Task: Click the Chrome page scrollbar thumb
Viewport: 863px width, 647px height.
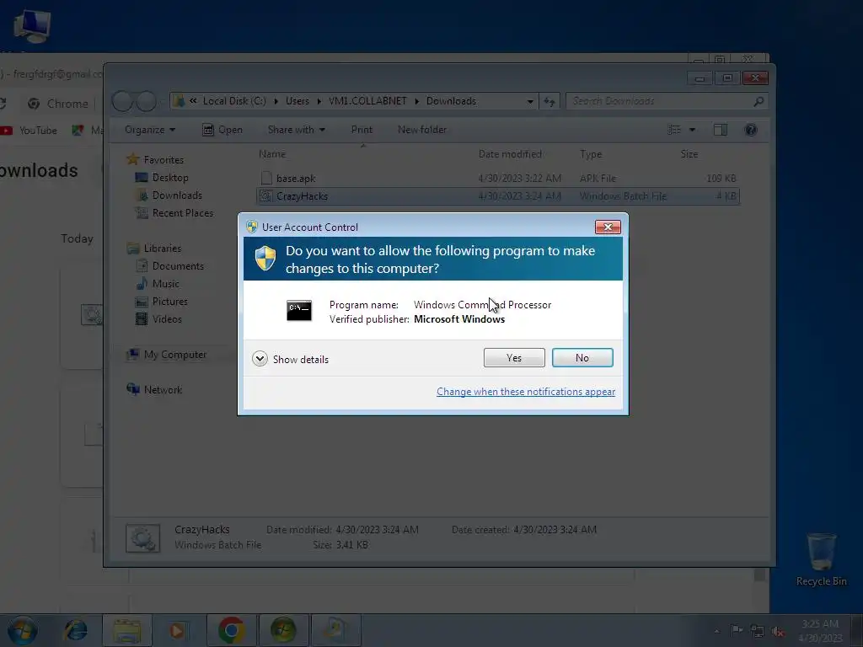Action: (760, 575)
